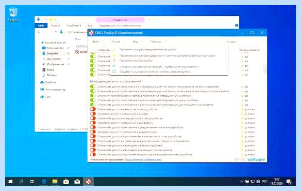Screen dimensions: 301x191
Task: Click Explorer up arrow
Action: 56,32
